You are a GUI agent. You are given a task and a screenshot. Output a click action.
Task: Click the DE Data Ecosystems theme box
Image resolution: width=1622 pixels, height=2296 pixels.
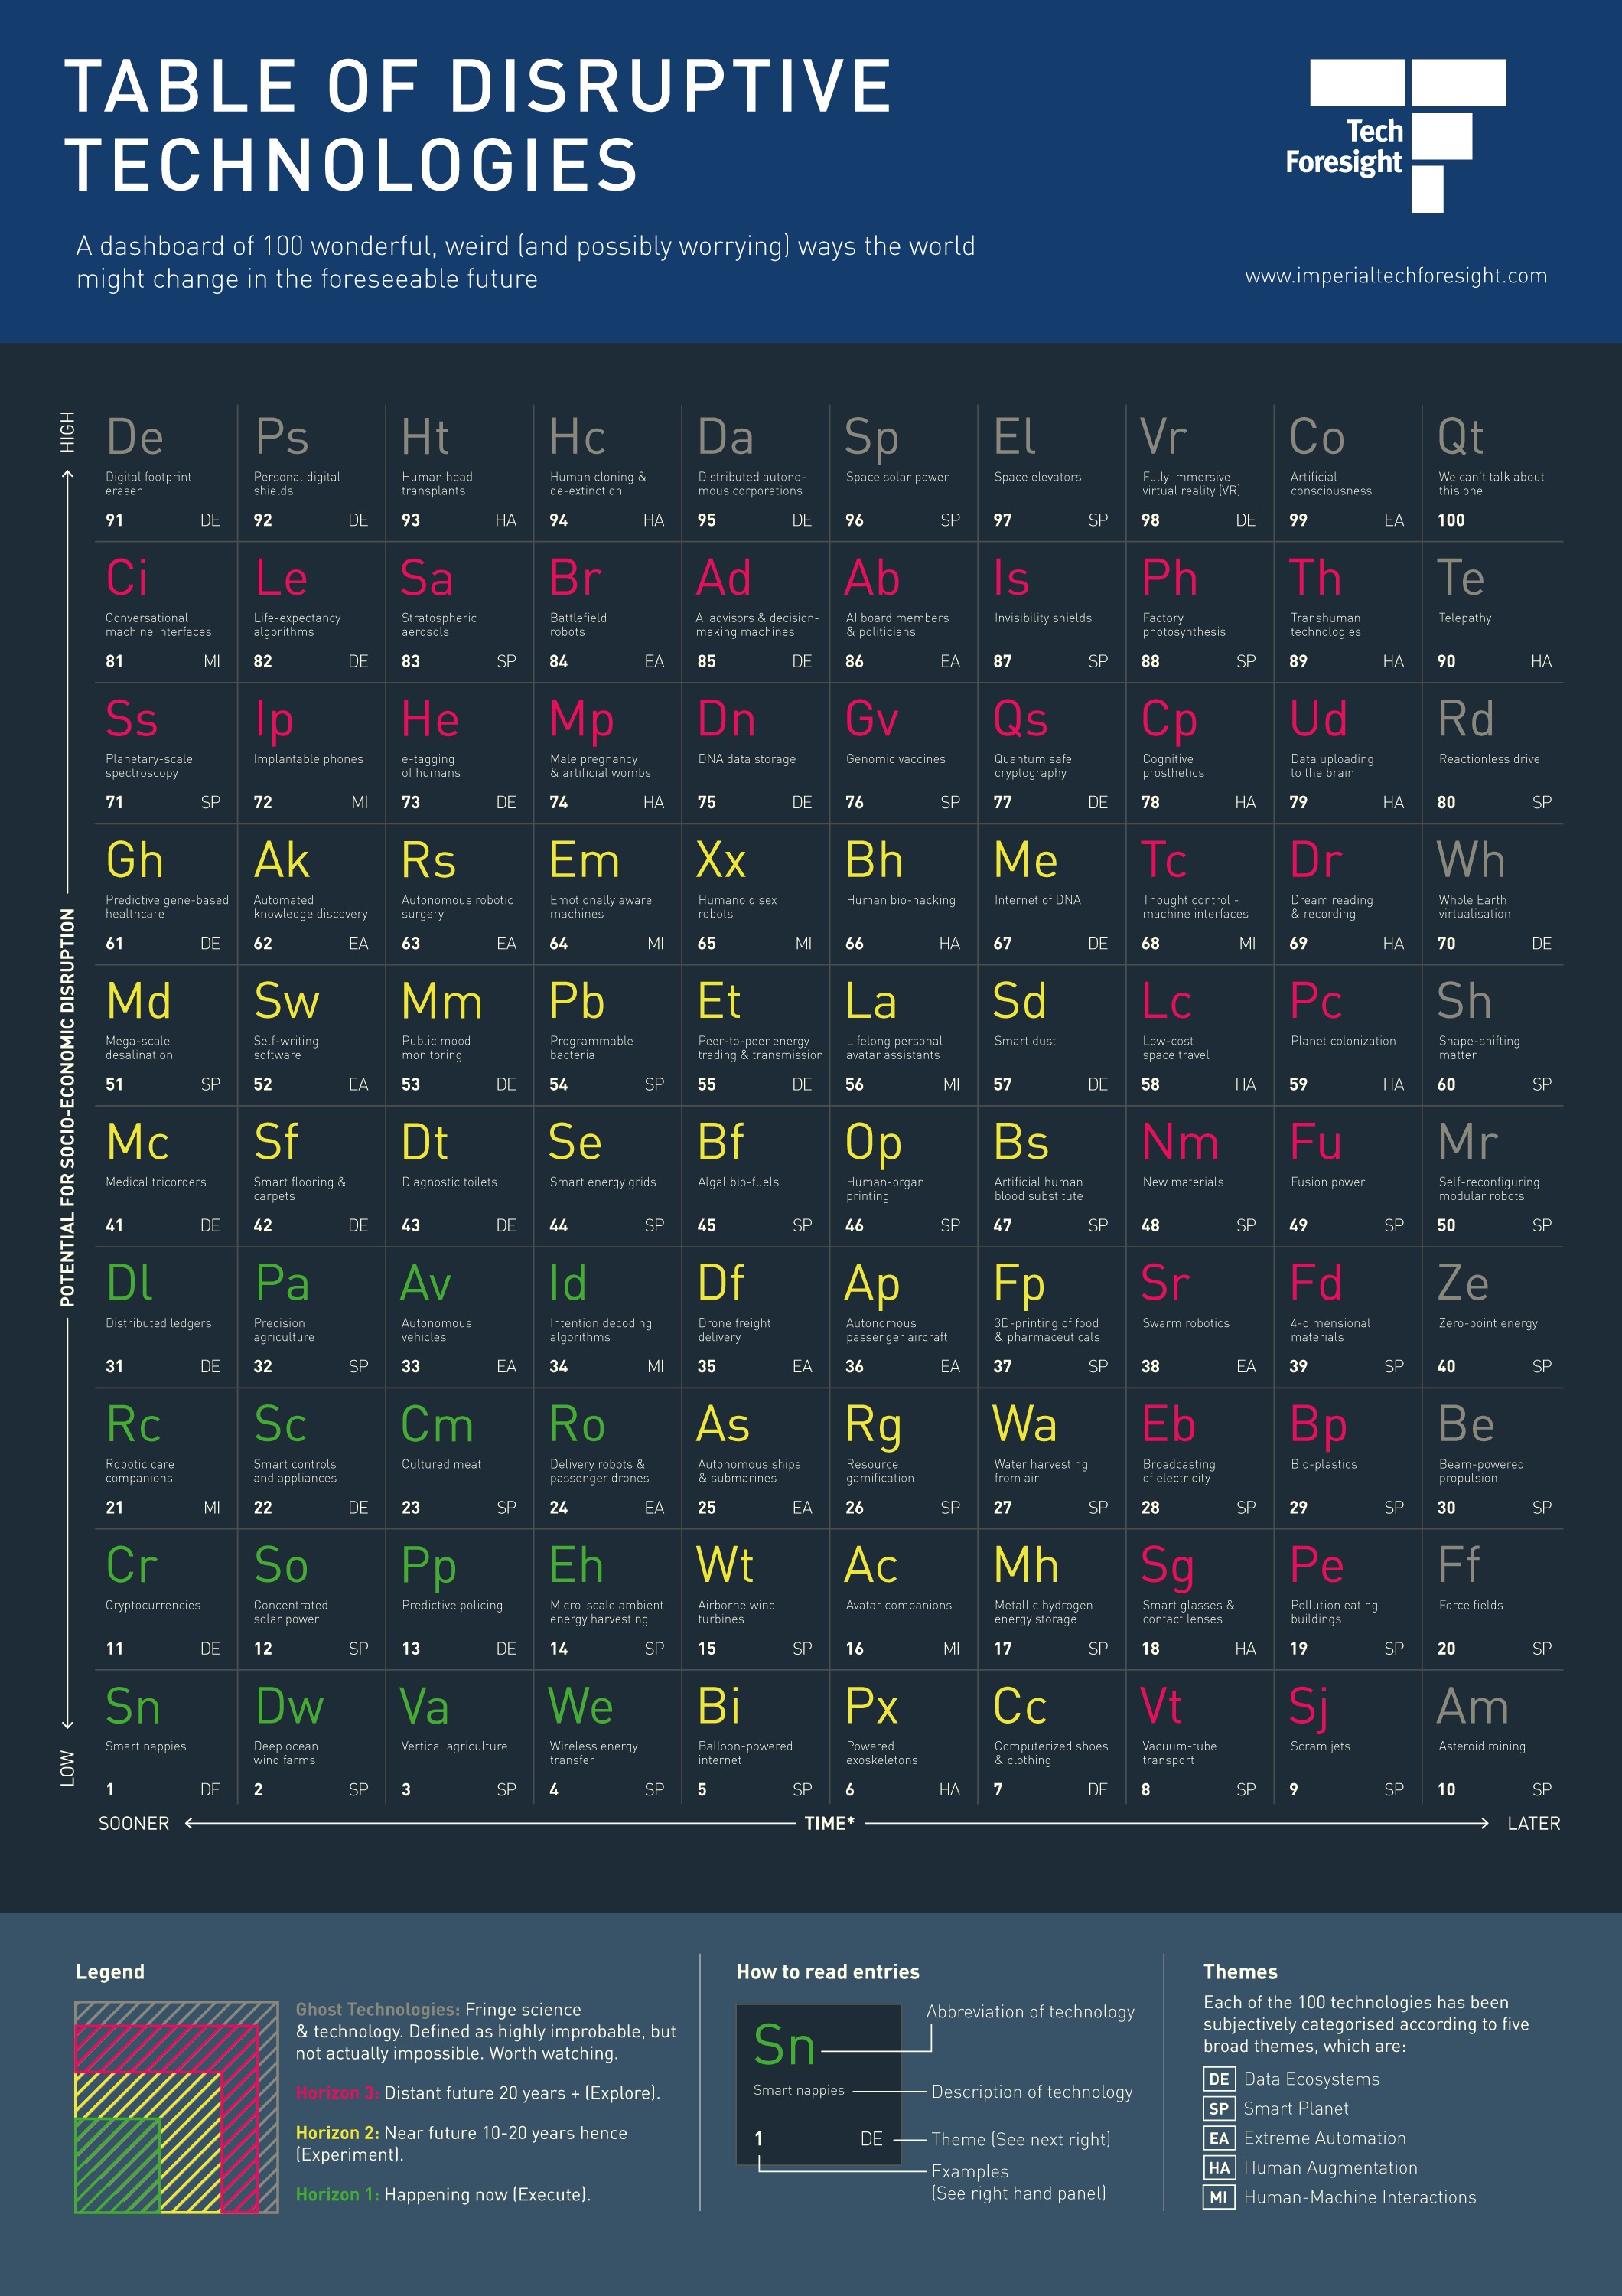pyautogui.click(x=1218, y=2079)
